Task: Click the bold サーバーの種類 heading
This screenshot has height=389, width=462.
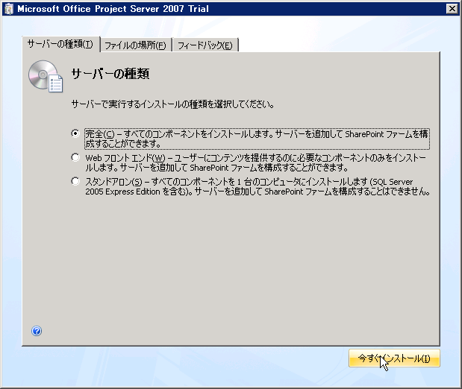Action: tap(110, 73)
